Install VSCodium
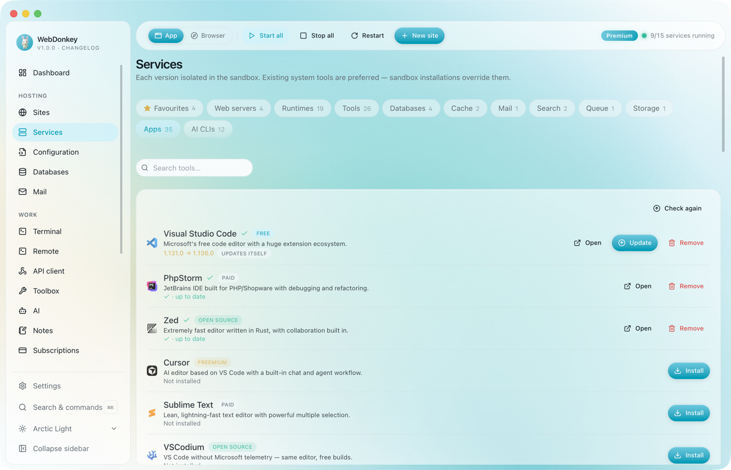Image resolution: width=731 pixels, height=470 pixels. tap(689, 455)
